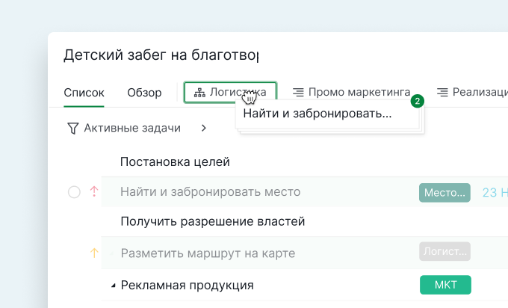Click the list icon beside Реализация tab

tap(442, 93)
